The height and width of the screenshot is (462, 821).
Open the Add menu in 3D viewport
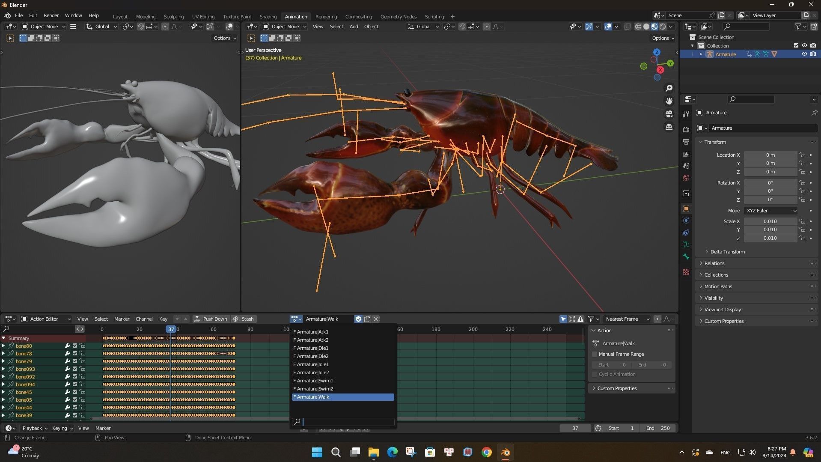pos(354,27)
